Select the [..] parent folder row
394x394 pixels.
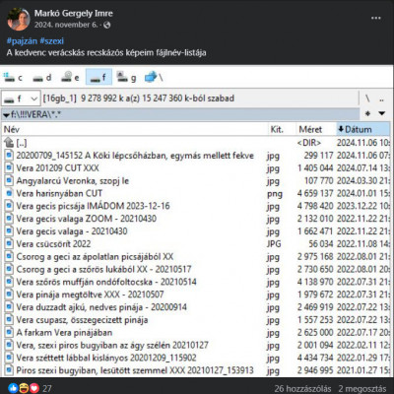pos(197,143)
